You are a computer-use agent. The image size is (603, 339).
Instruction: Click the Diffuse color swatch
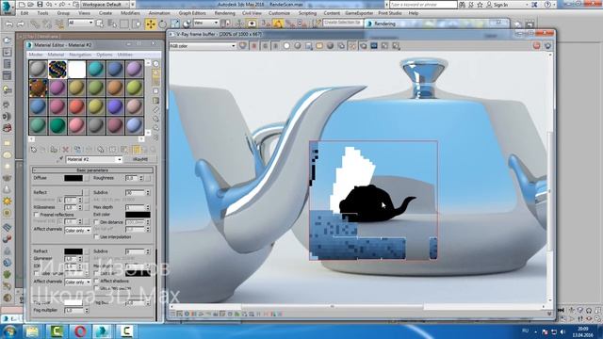(73, 178)
